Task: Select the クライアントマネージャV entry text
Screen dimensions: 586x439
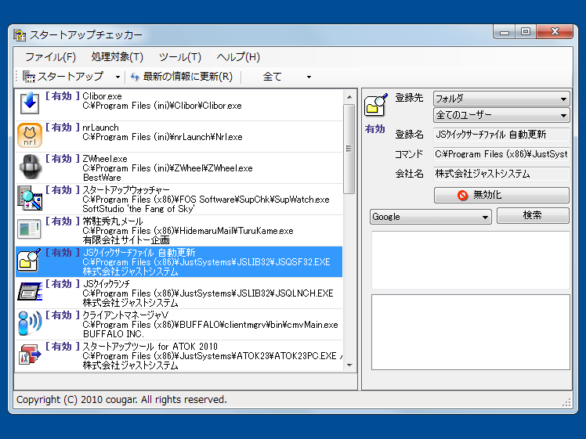Action: point(125,315)
